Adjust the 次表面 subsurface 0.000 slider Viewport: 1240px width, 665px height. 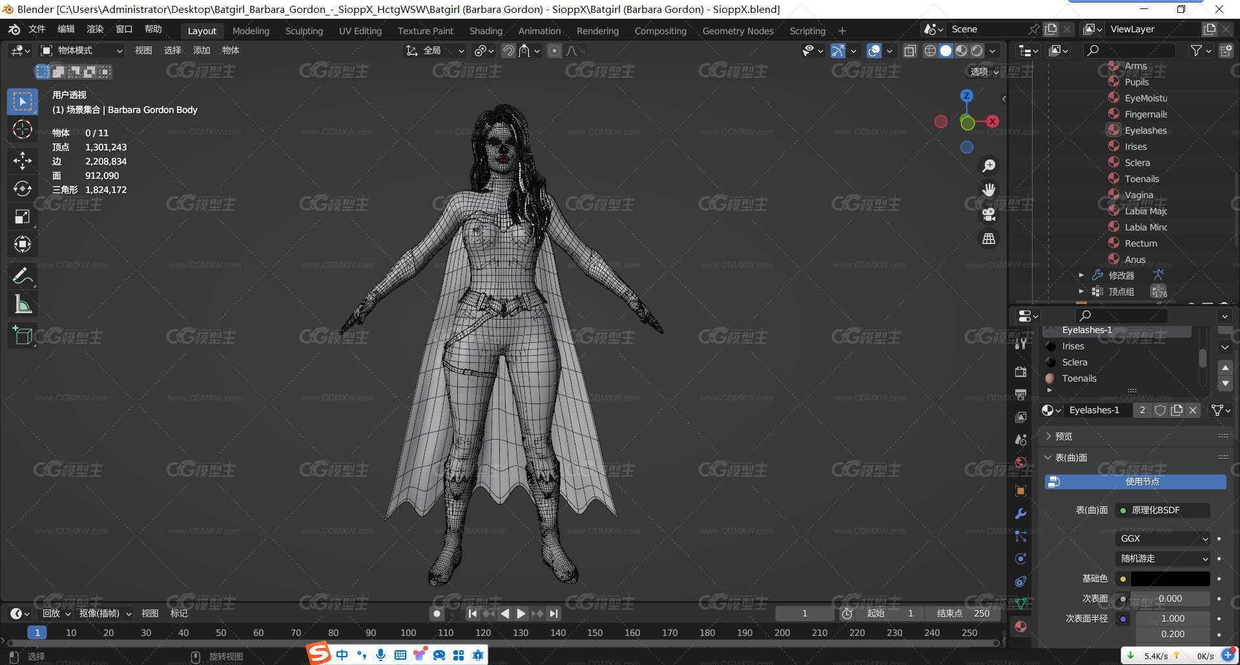coord(1170,598)
